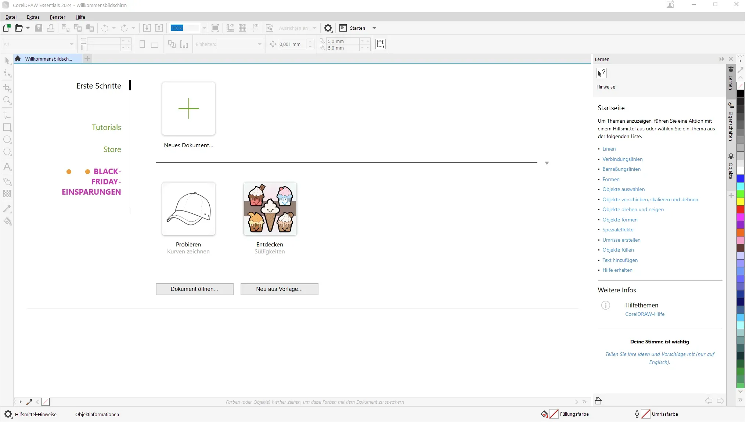This screenshot has height=422, width=746.
Task: Select the Transparency checkerboard tool
Action: (x=7, y=194)
